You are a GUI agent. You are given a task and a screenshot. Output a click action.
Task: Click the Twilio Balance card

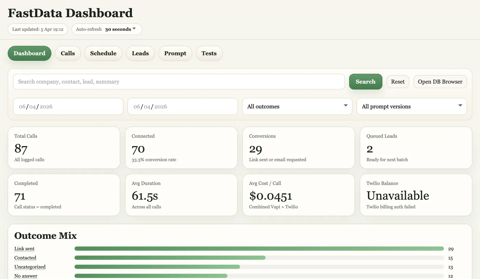pyautogui.click(x=416, y=195)
